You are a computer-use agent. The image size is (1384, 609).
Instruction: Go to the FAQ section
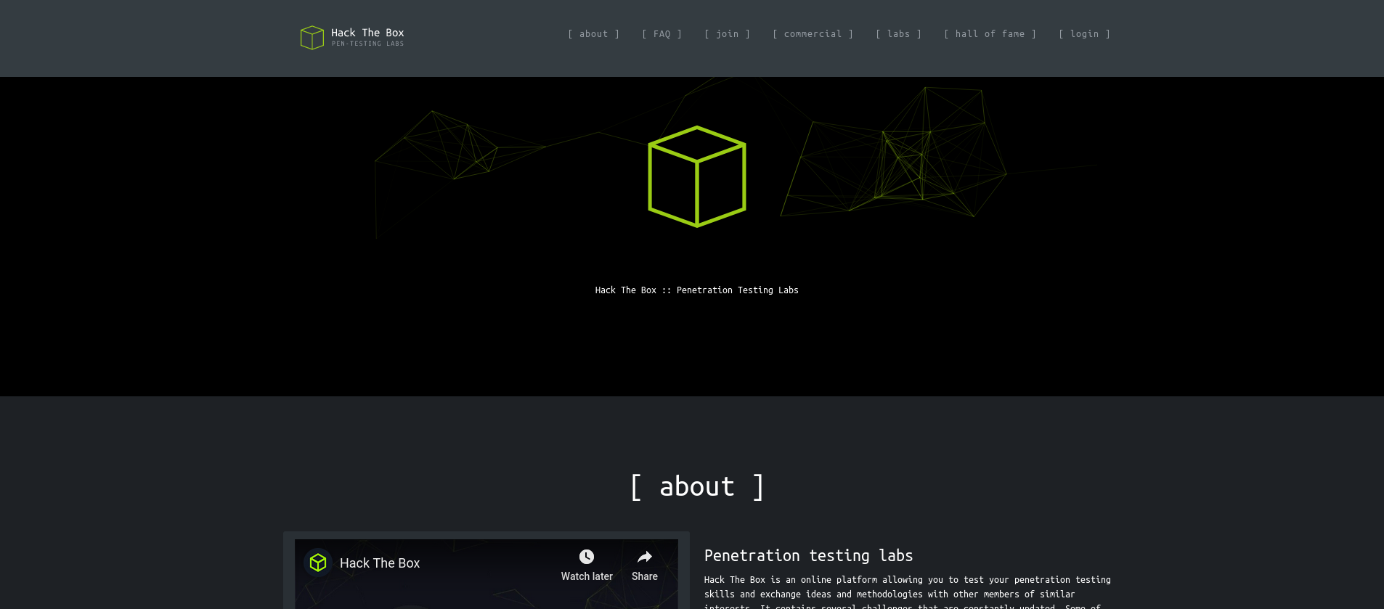pyautogui.click(x=662, y=34)
